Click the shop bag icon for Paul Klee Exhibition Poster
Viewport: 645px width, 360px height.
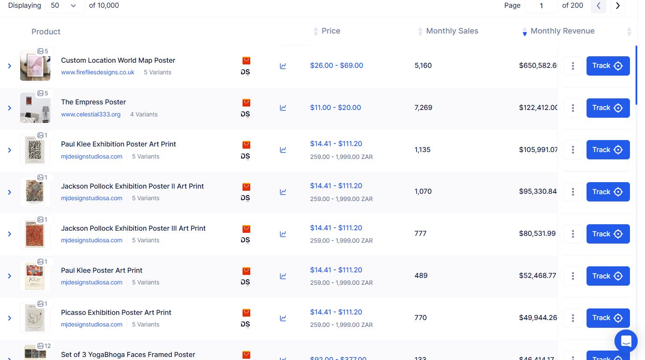(x=246, y=145)
